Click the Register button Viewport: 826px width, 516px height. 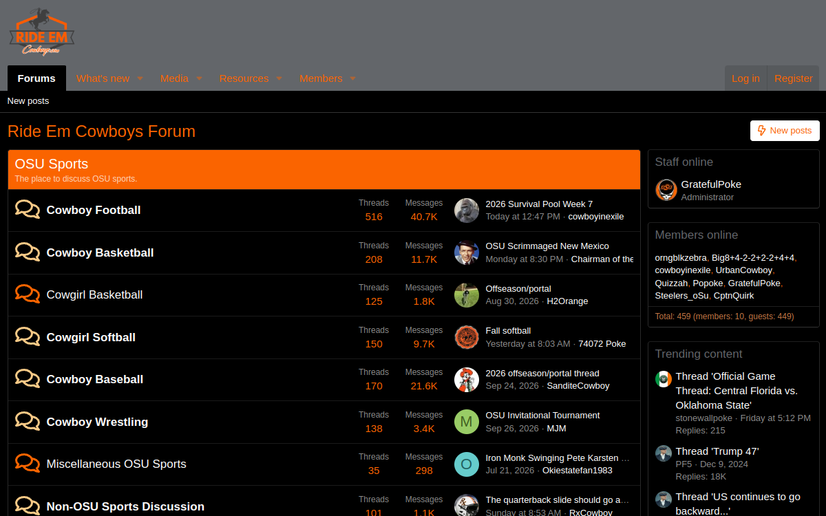[x=794, y=78]
